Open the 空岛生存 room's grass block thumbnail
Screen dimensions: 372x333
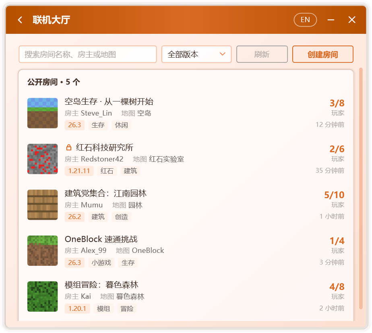click(42, 113)
